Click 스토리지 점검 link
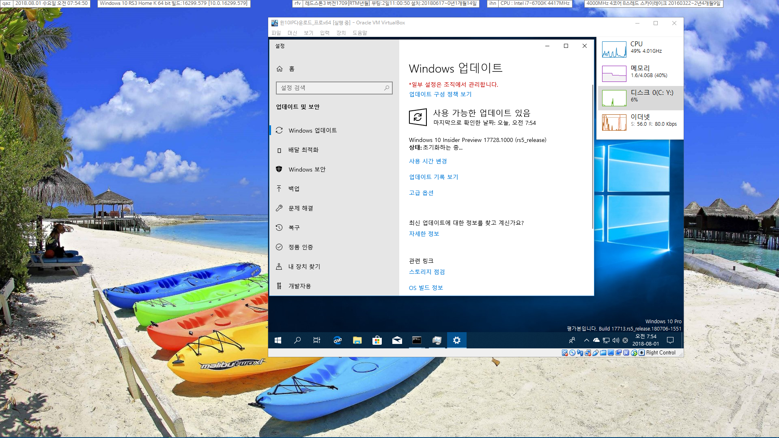Image resolution: width=779 pixels, height=438 pixels. (427, 272)
